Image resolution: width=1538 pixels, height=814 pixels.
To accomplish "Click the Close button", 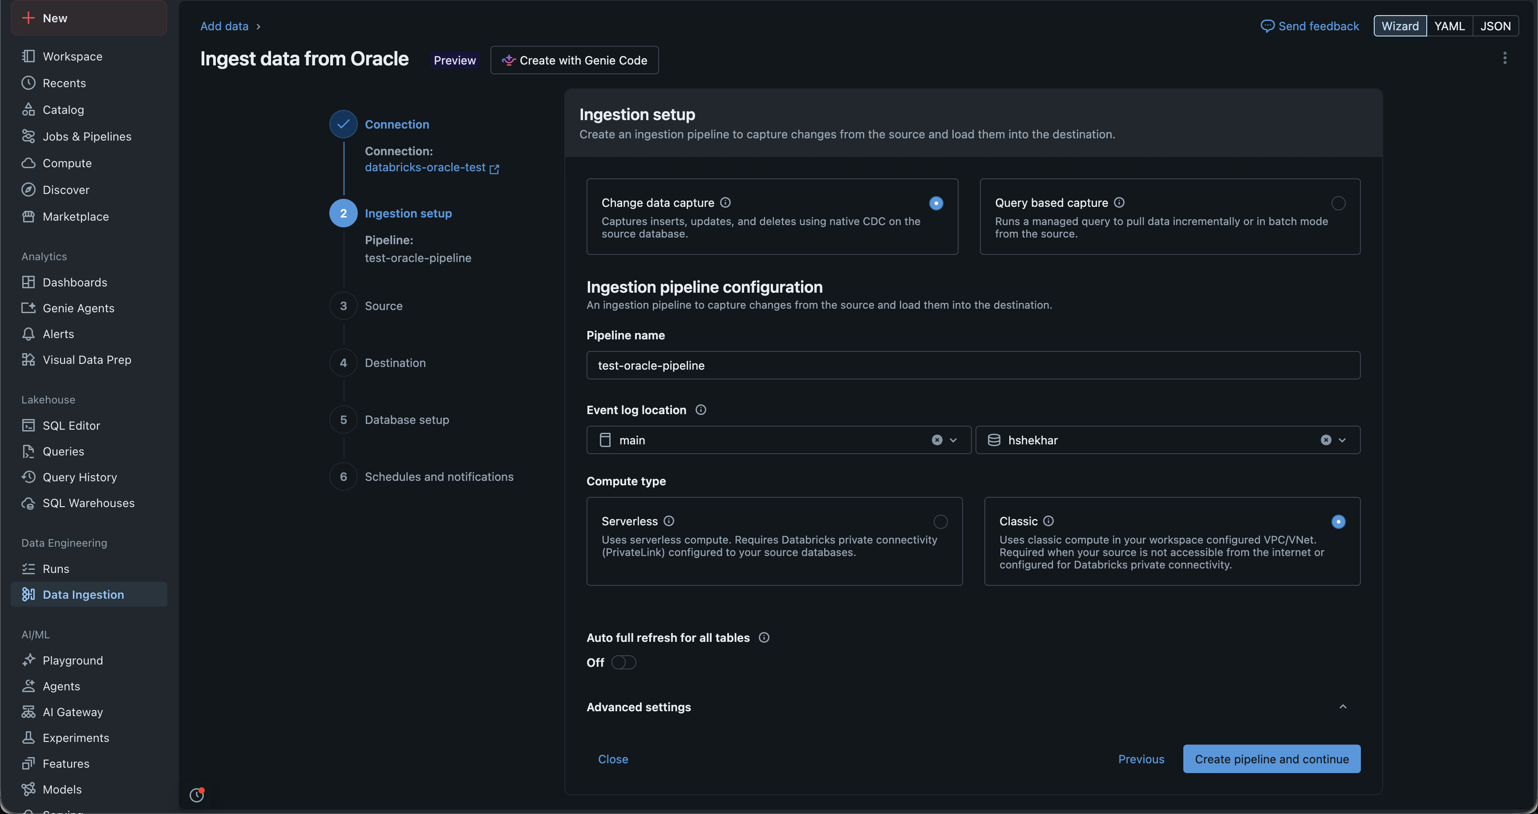I will coord(612,758).
